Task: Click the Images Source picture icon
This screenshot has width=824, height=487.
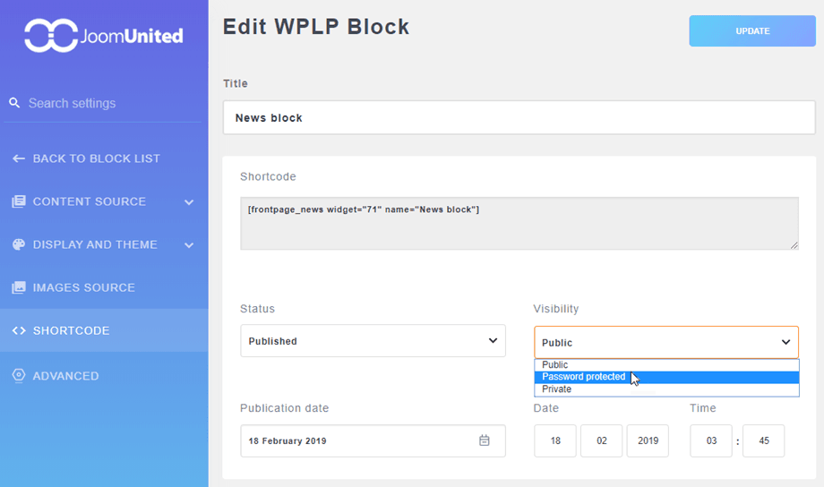Action: (x=18, y=287)
